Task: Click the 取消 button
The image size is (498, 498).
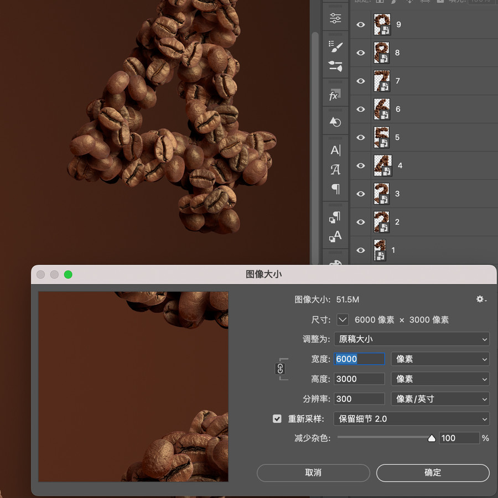Action: tap(313, 473)
